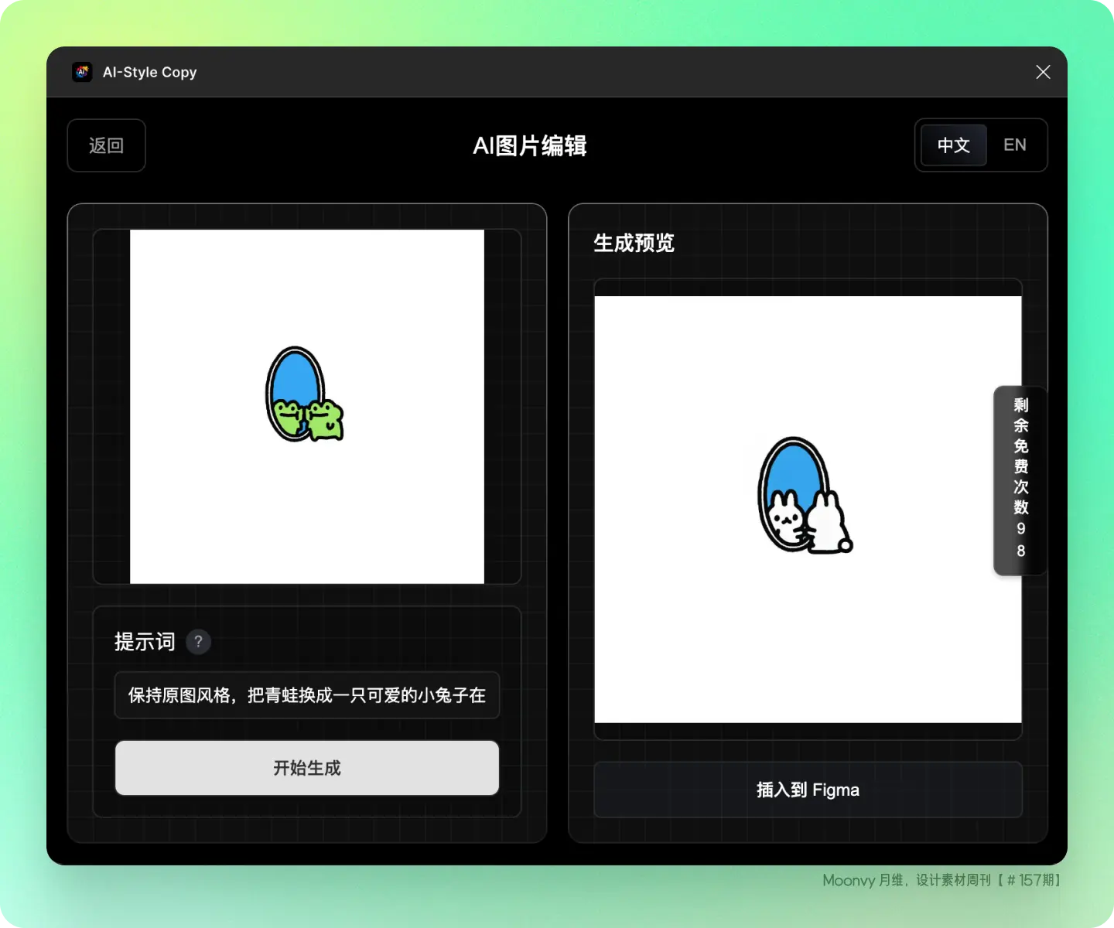Switch interface language to 中文

tap(953, 145)
